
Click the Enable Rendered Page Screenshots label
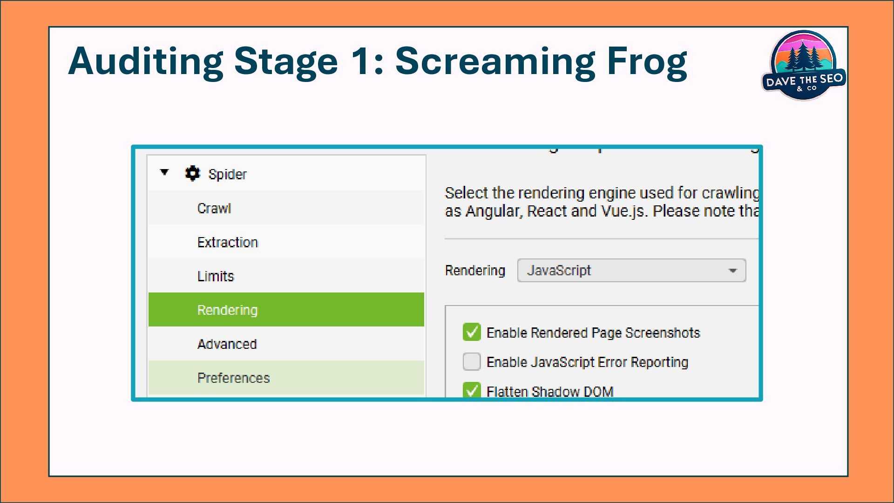593,333
